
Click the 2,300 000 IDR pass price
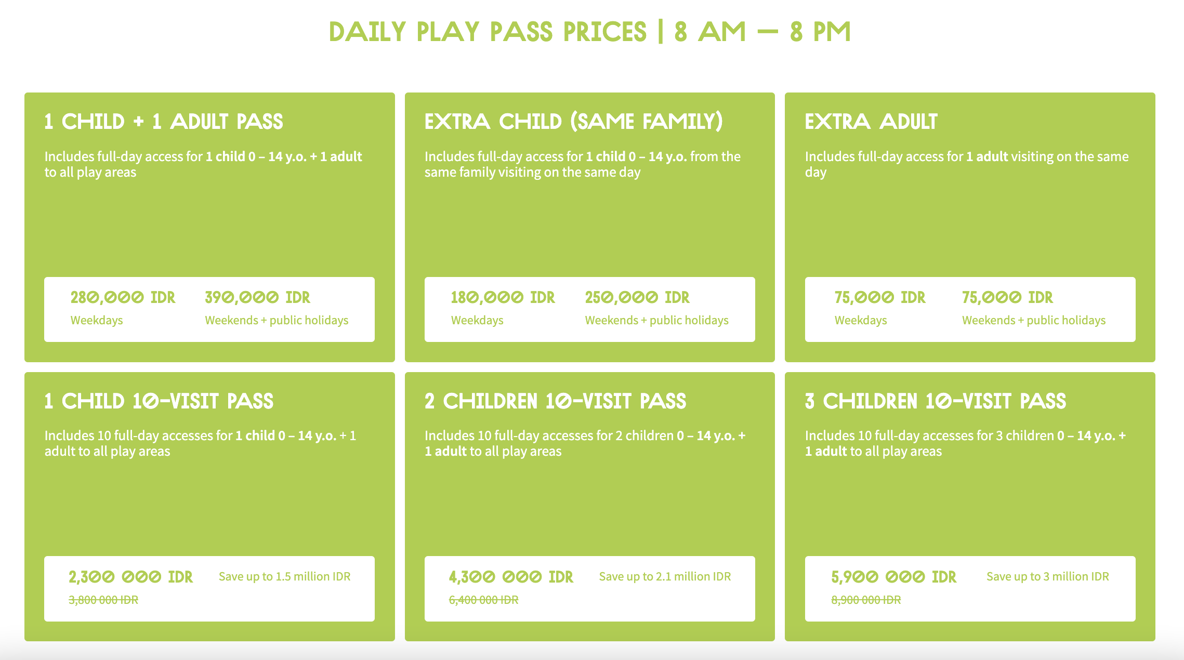[x=130, y=577]
